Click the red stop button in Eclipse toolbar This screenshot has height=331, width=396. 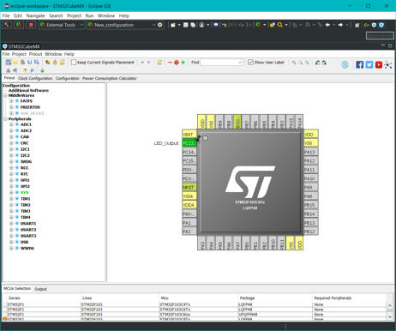point(31,25)
